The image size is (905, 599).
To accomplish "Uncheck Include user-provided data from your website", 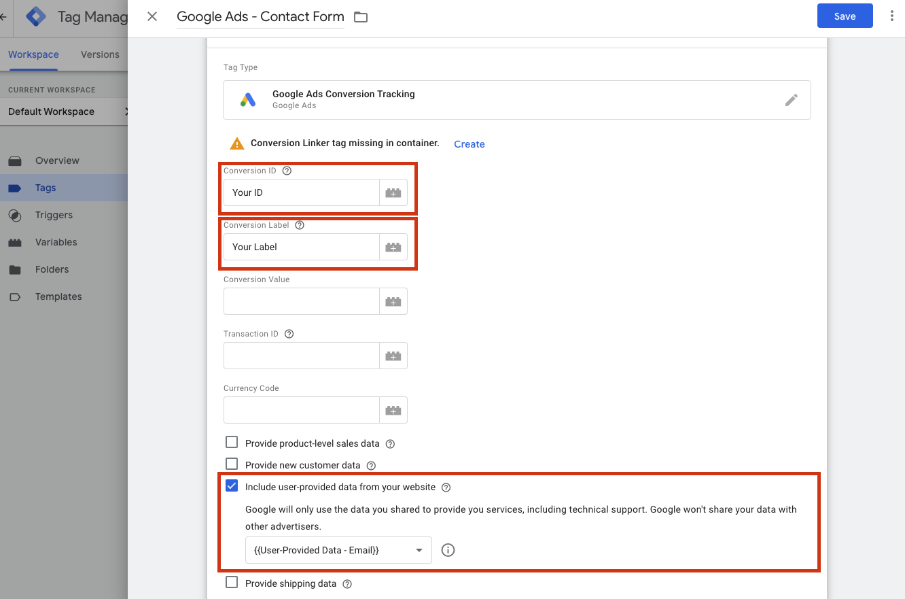I will (x=232, y=485).
